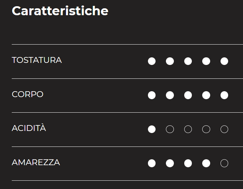Viewport: 243px width, 189px height.
Task: Click the empty fifth dot in AMAREZZA row
Action: click(224, 163)
